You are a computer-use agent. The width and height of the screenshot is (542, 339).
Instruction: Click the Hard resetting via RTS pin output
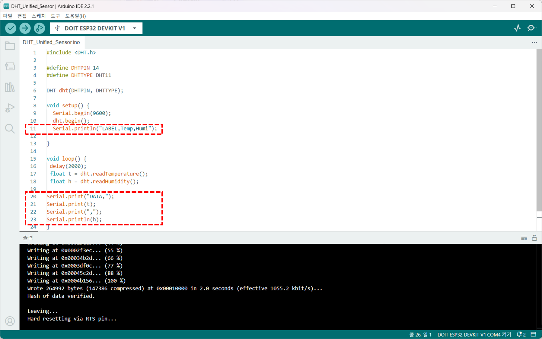coord(72,319)
